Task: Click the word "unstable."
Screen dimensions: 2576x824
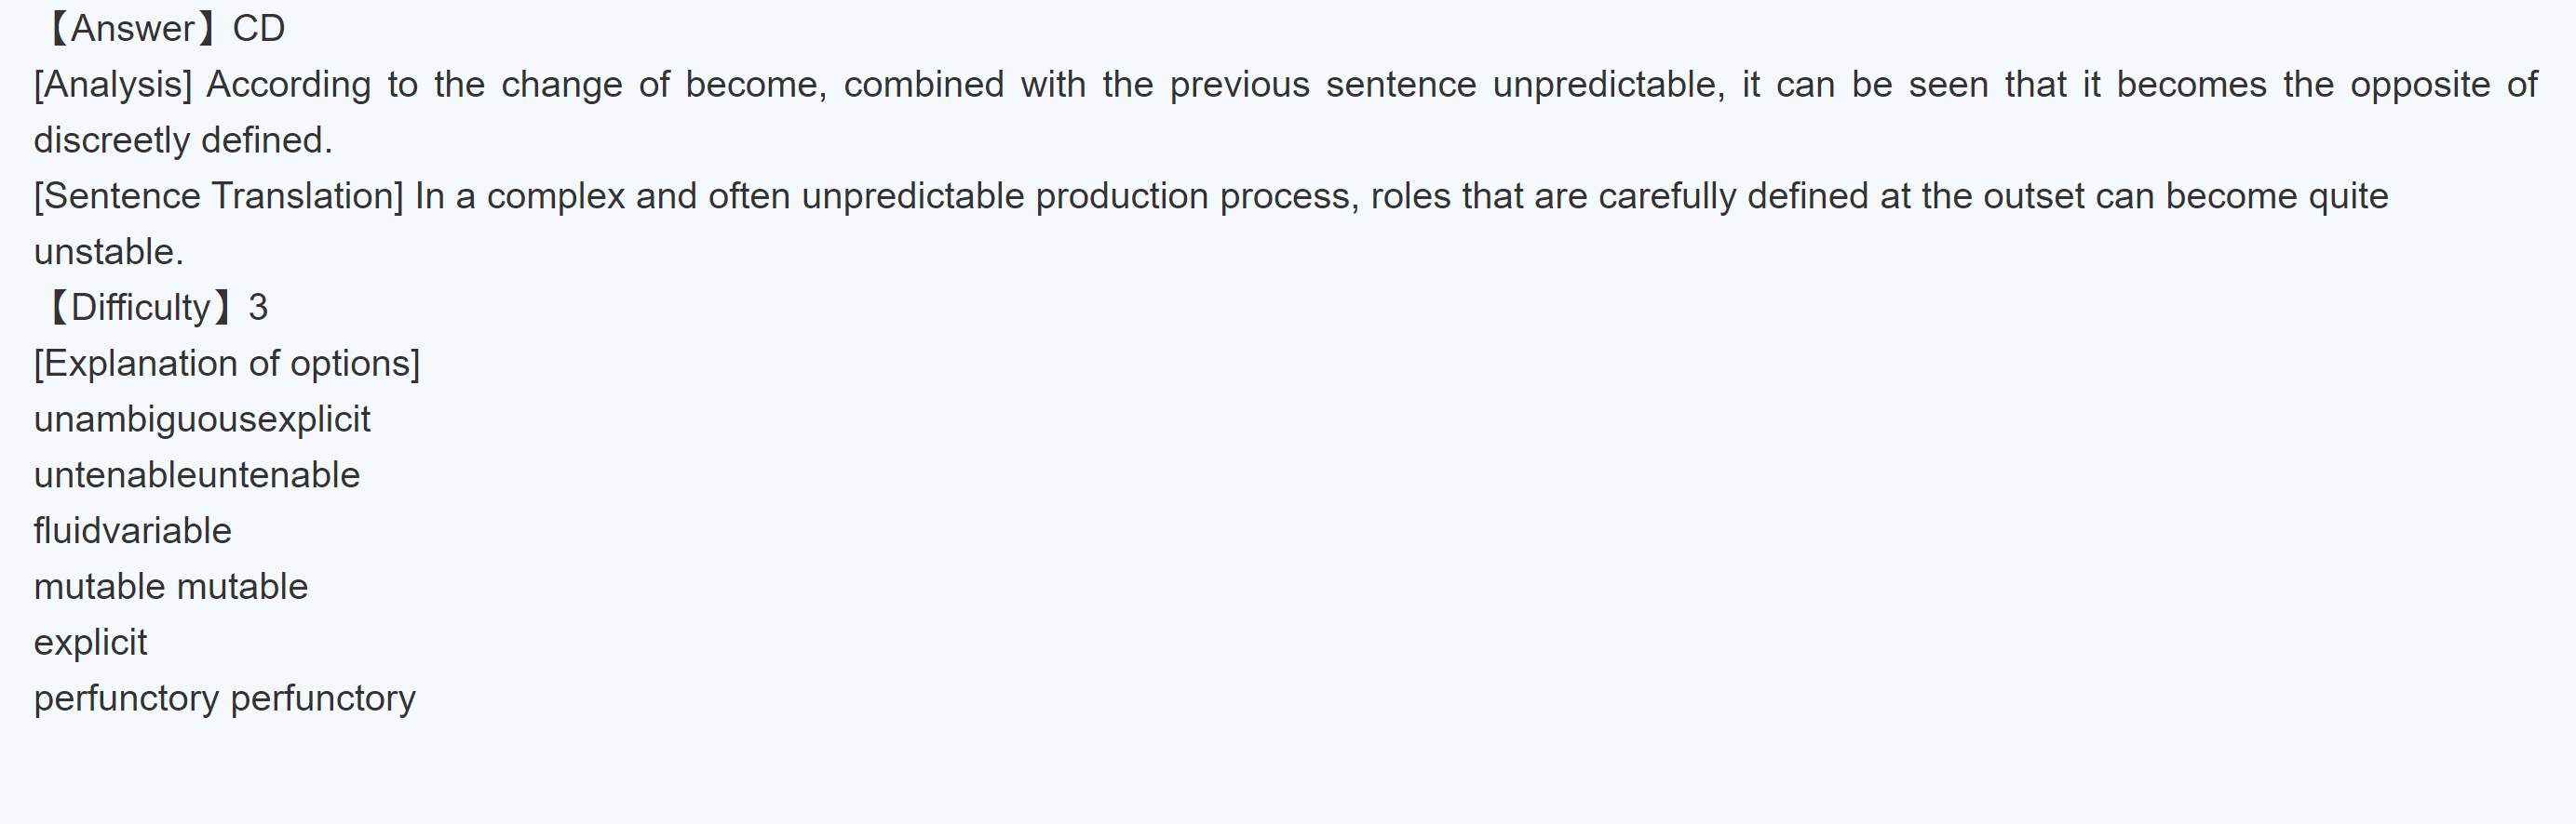Action: click(109, 253)
